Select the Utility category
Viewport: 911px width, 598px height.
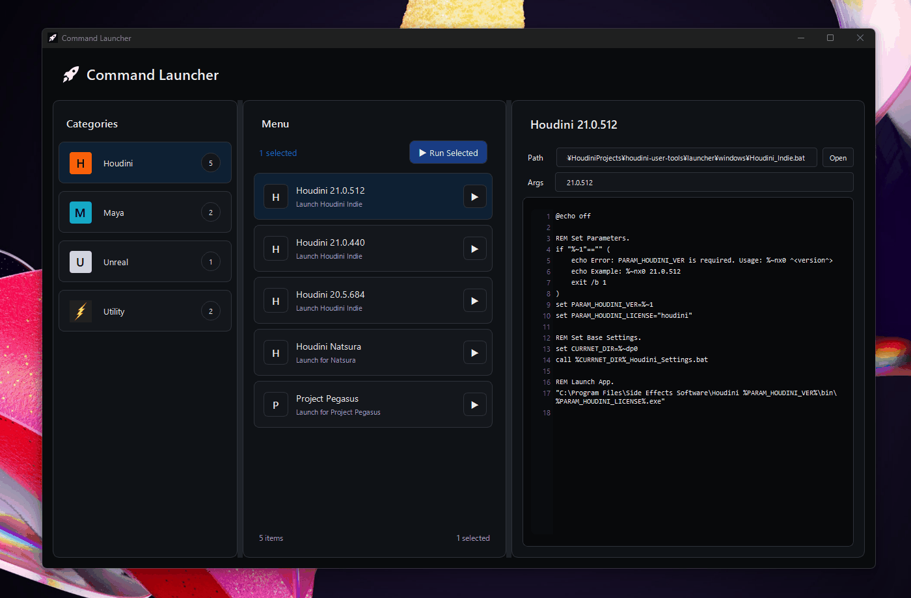[x=145, y=311]
